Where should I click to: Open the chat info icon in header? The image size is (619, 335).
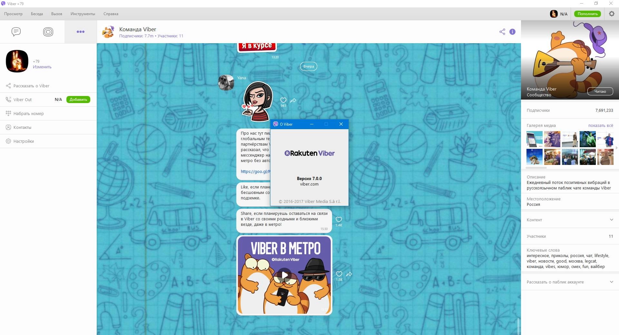512,32
